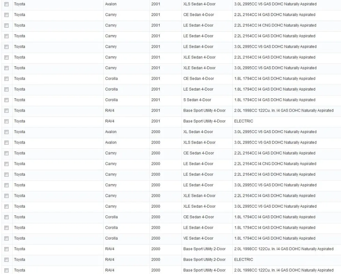Click 'ELECTRIC' engine cell in 2000 RAV4 row
The image size is (341, 274).
[x=243, y=259]
